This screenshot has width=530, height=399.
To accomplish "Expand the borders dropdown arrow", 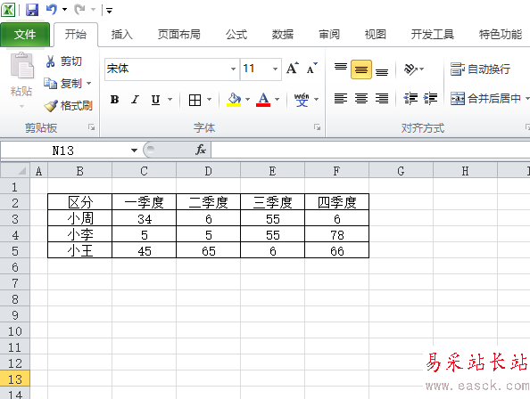I will 209,100.
